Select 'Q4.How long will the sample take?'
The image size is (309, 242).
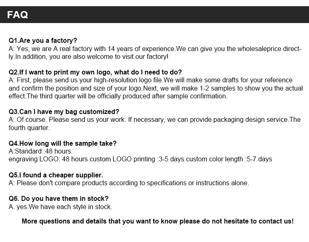(x=63, y=143)
